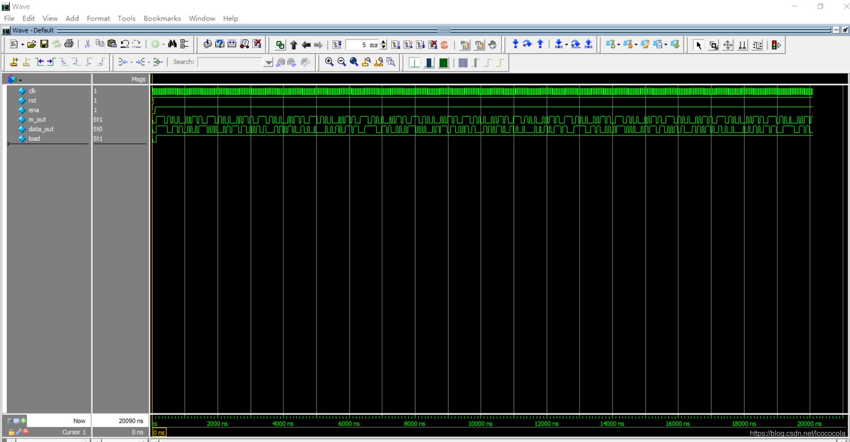Image resolution: width=850 pixels, height=442 pixels.
Task: Click the run length input field
Action: click(362, 45)
